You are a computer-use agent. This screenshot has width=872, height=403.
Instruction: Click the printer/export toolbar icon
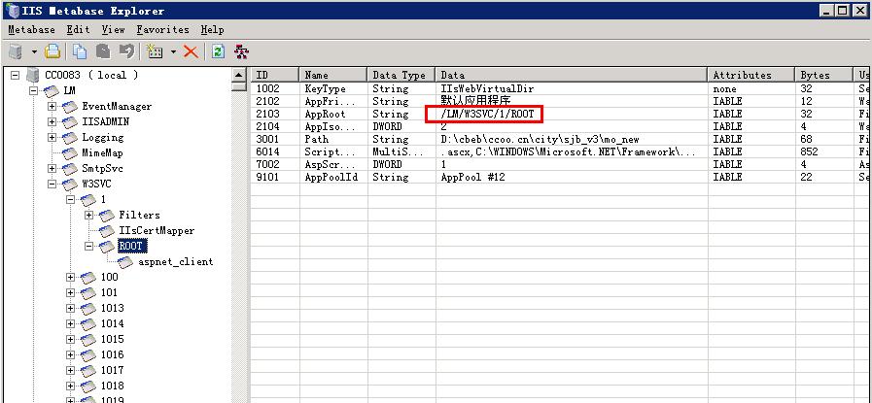pyautogui.click(x=53, y=51)
